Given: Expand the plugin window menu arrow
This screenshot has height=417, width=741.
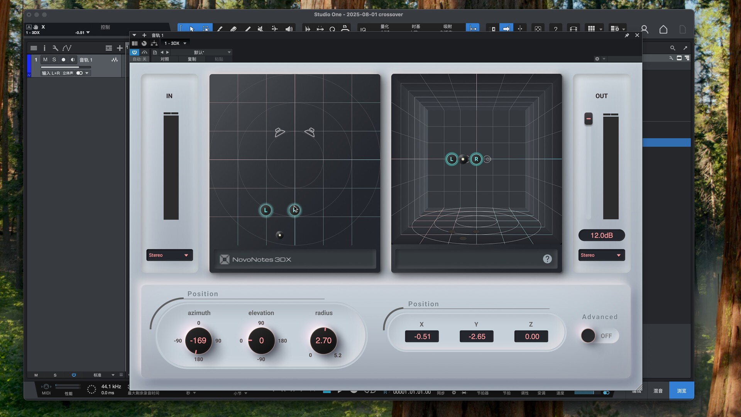Looking at the screenshot, I should point(134,35).
